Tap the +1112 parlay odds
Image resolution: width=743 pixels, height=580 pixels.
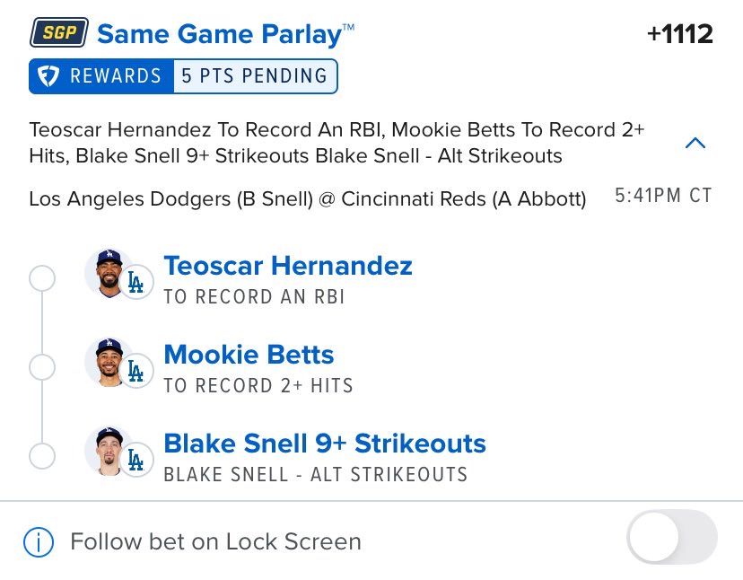[679, 34]
